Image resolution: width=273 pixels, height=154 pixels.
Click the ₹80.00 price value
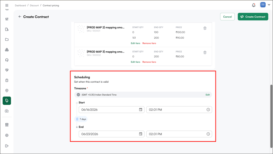[180, 56]
